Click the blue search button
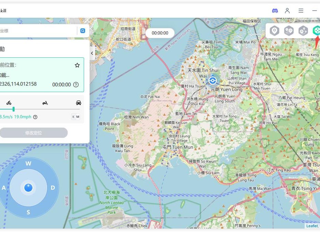320x232 pixels. [82, 31]
